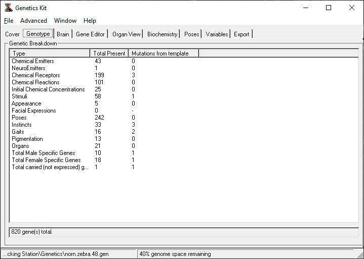
Task: Sort by the Total Present column header
Action: tap(109, 53)
